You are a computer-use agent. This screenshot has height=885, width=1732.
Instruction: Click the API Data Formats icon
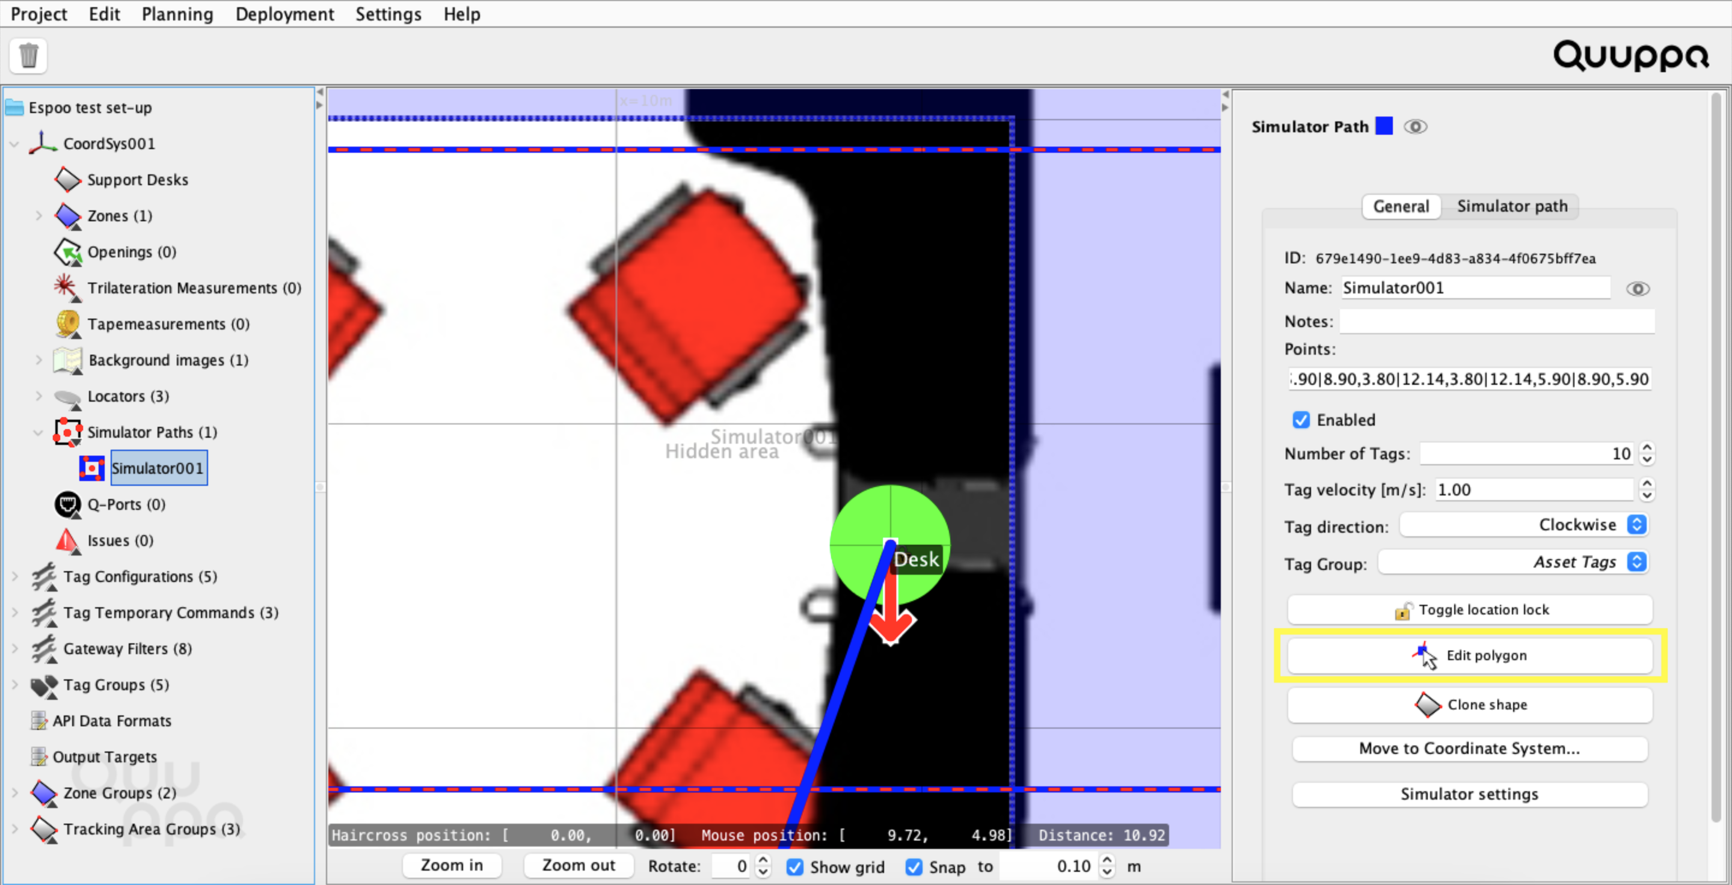tap(39, 721)
